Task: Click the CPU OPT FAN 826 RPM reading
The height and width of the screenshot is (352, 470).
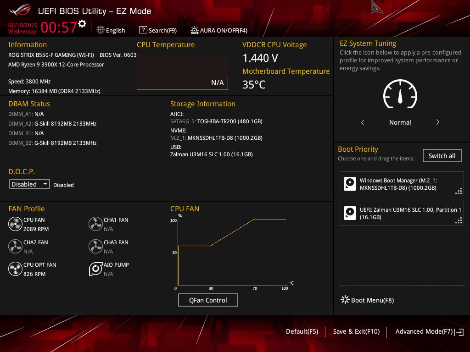Action: [34, 274]
